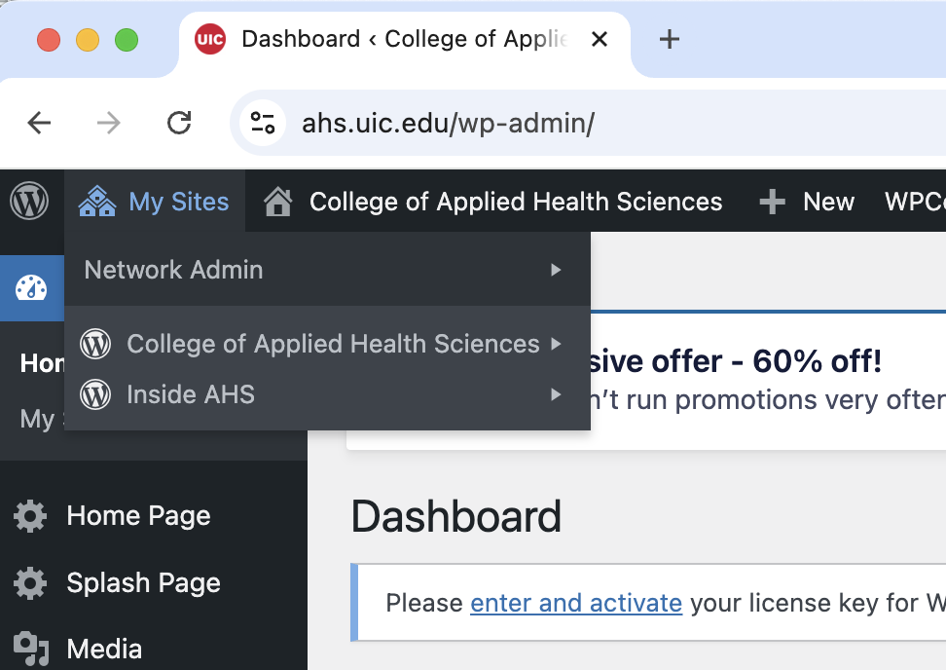Click the plus icon next to New
Image resolution: width=946 pixels, height=670 pixels.
click(x=772, y=201)
